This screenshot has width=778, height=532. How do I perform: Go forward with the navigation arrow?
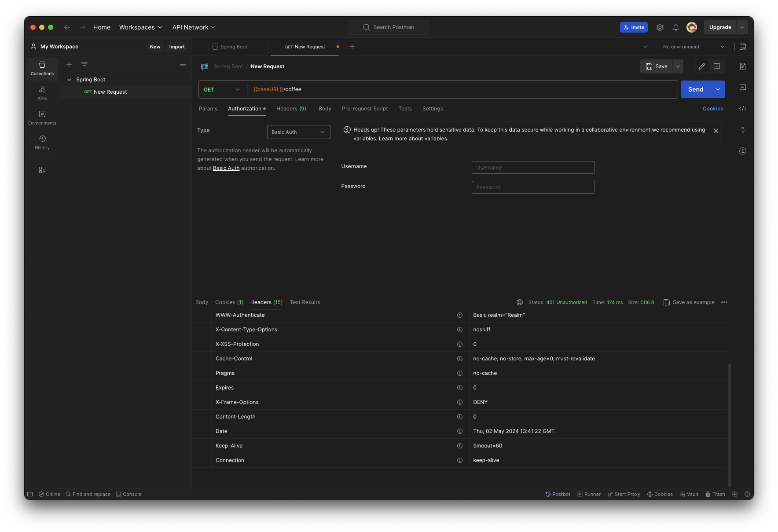tap(83, 27)
